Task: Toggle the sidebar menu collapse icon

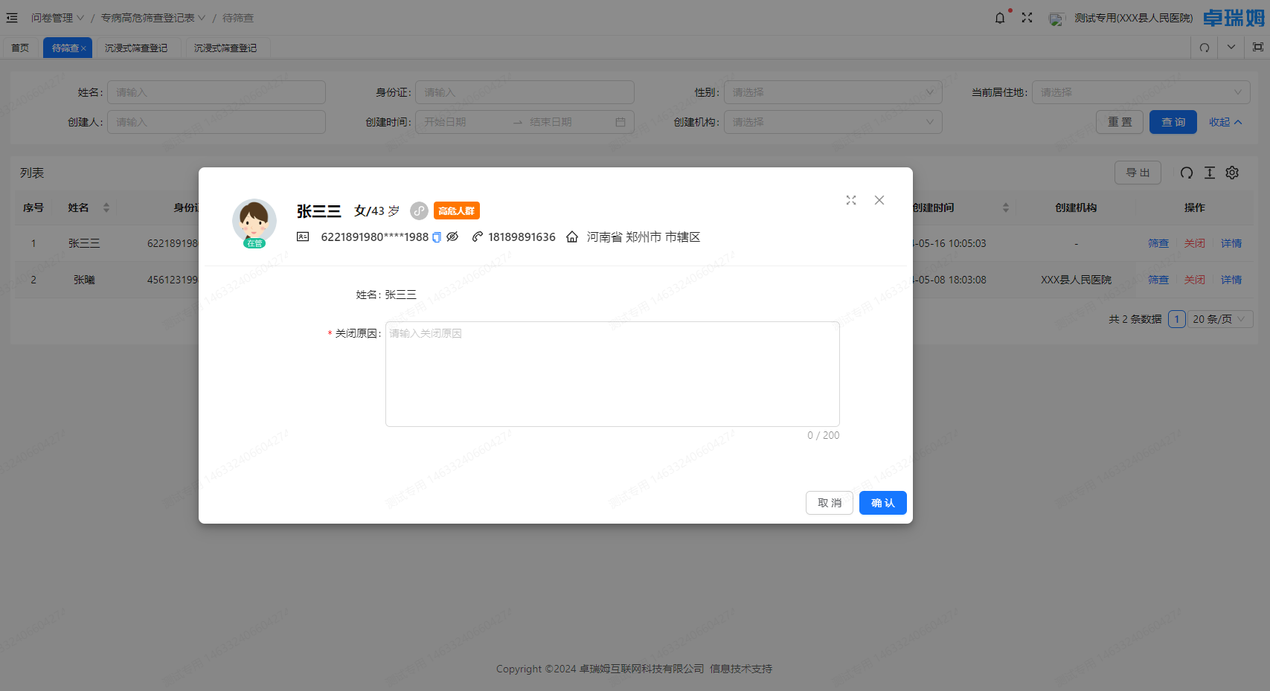Action: (x=12, y=18)
